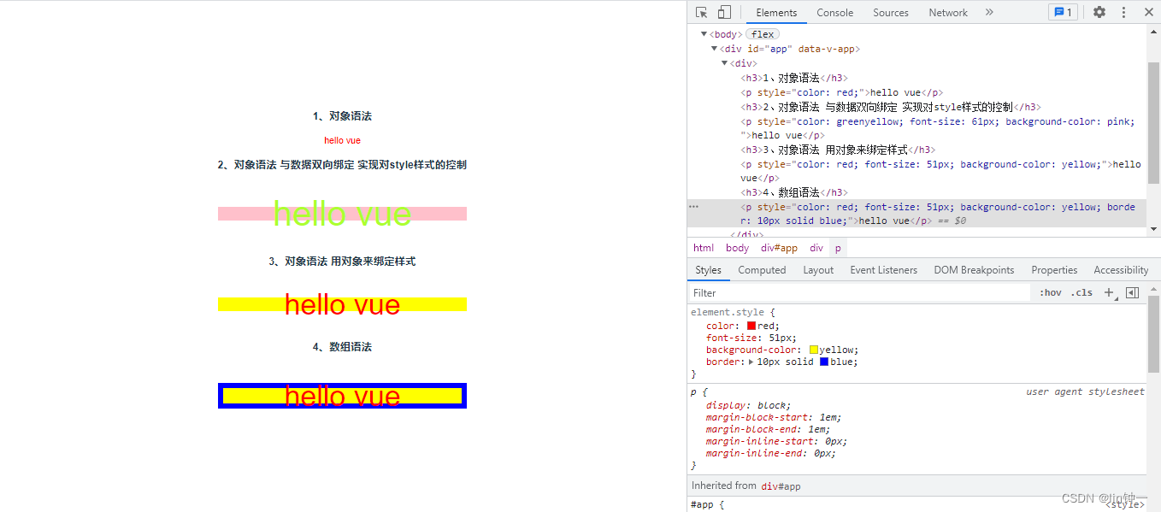Open the Computed styles tab
This screenshot has width=1161, height=512.
click(x=762, y=270)
